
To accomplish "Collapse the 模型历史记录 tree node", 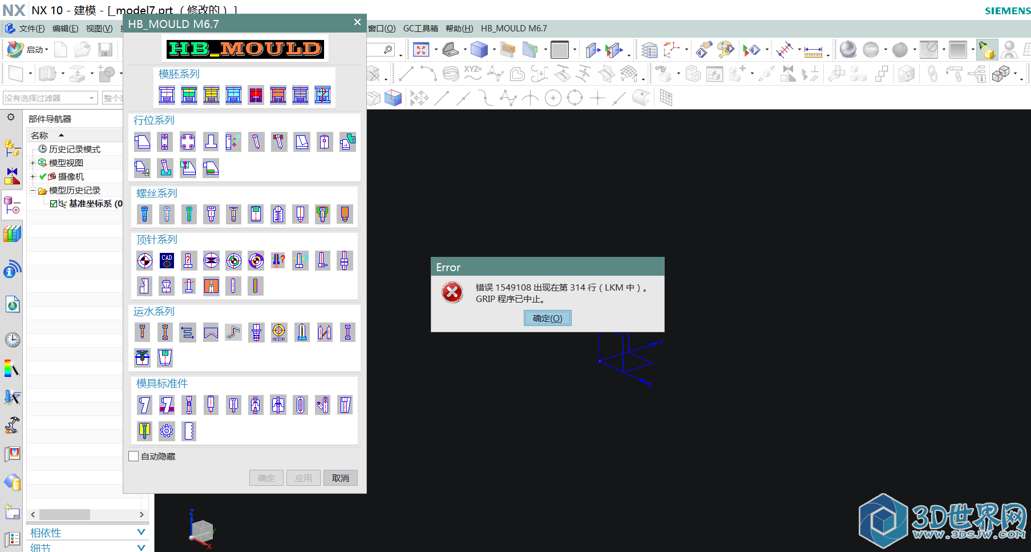I will (33, 190).
